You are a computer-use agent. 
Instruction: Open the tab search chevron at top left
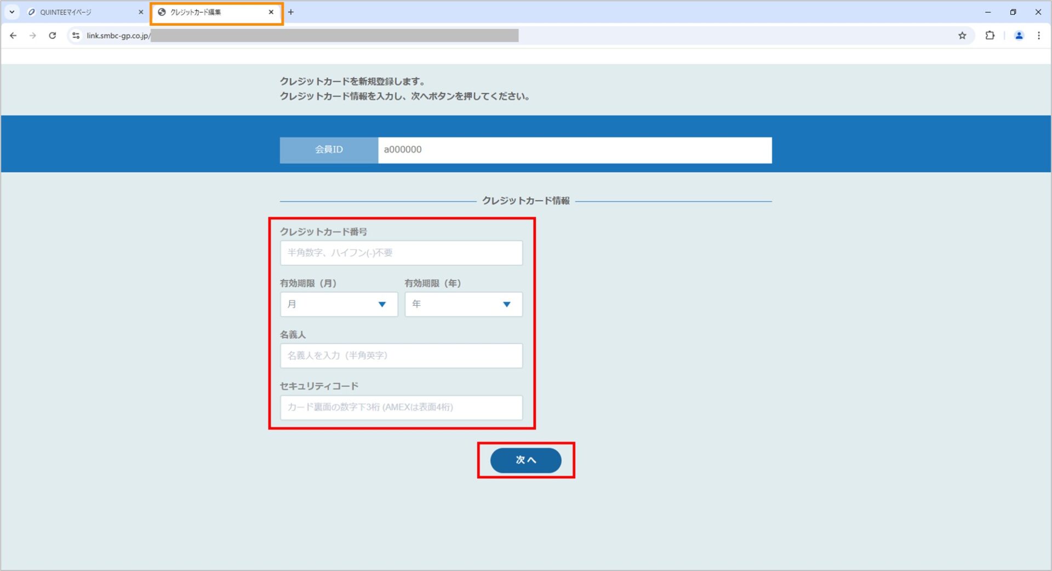12,12
